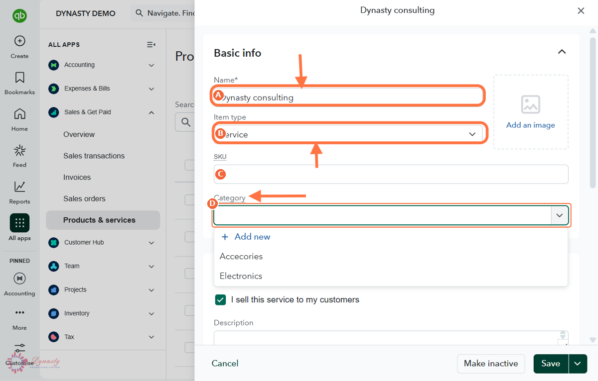
Task: Toggle the Category dropdown arrow
Action: (560, 215)
